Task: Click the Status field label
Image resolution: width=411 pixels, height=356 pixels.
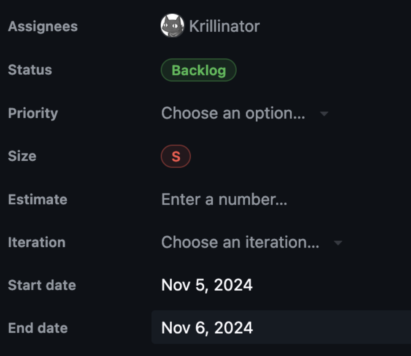Action: click(x=30, y=70)
